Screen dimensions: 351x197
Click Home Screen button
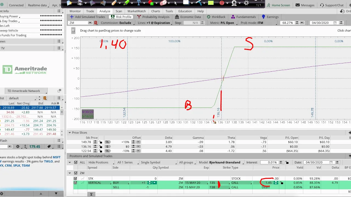[x=278, y=5]
